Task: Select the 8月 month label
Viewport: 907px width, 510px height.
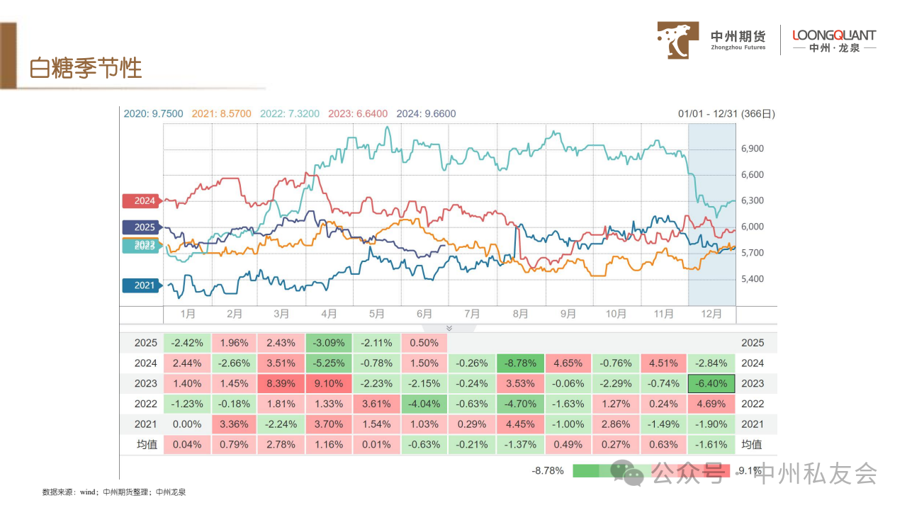Action: 520,314
